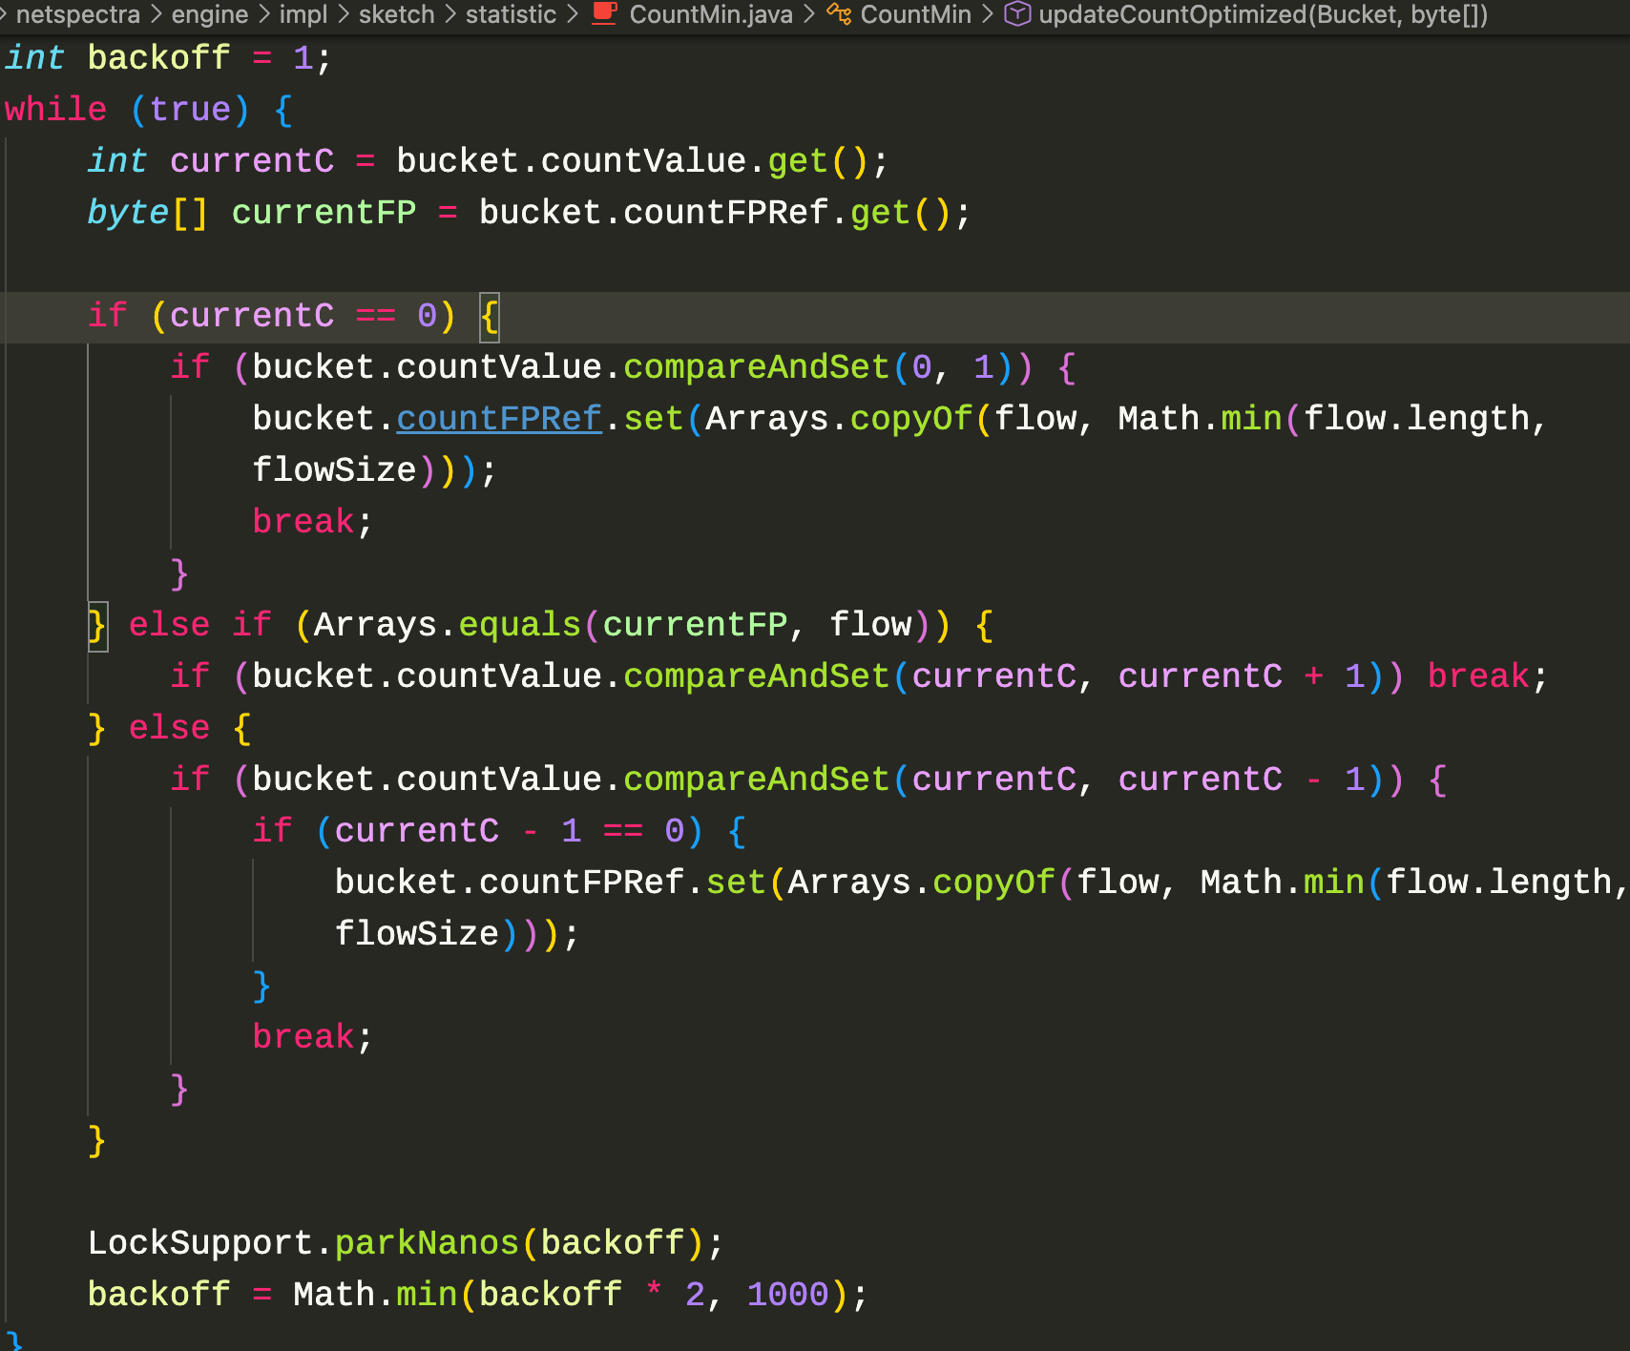Follow the underlined countFPRef link
1630x1351 pixels.
coord(499,419)
